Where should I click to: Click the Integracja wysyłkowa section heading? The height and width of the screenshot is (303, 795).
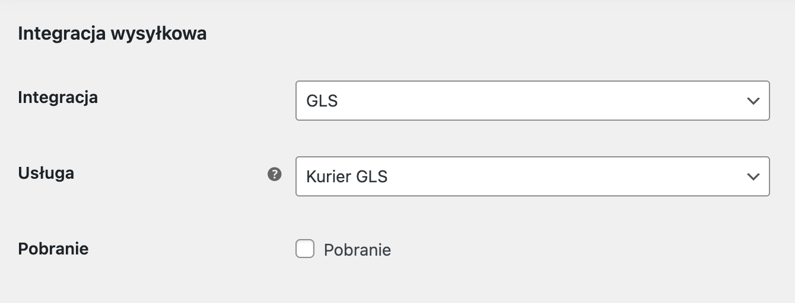[x=112, y=34]
